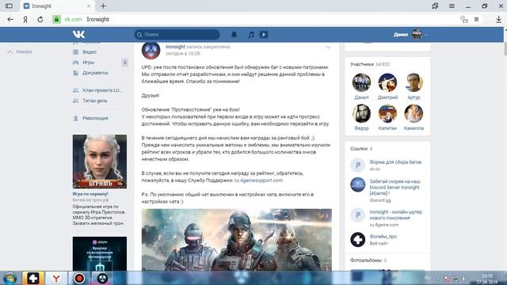Open the red record button taskbar app
The image size is (507, 285).
pyautogui.click(x=79, y=278)
